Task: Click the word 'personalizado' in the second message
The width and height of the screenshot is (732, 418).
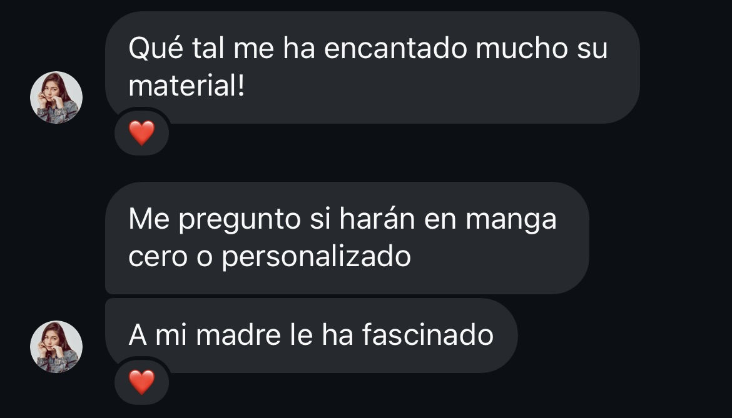Action: (x=316, y=256)
